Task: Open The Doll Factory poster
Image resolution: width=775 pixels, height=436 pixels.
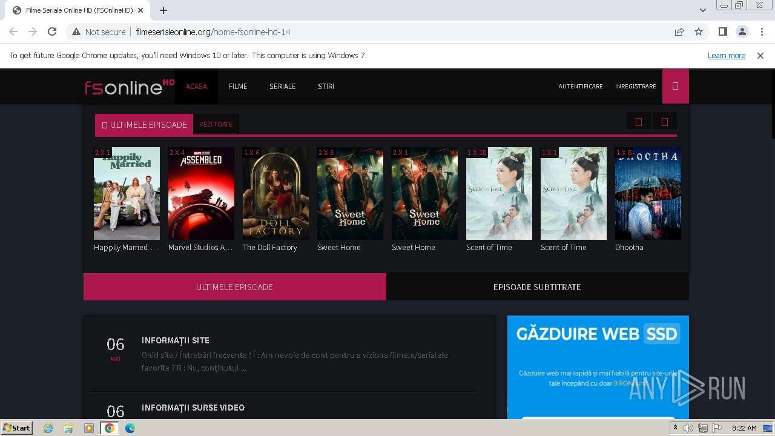Action: (275, 193)
